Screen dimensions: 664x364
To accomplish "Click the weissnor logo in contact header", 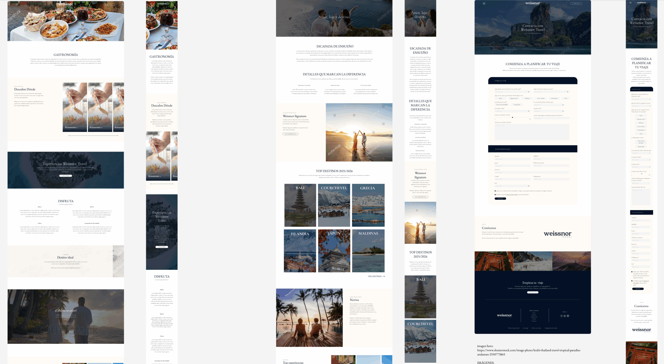I will (x=532, y=3).
